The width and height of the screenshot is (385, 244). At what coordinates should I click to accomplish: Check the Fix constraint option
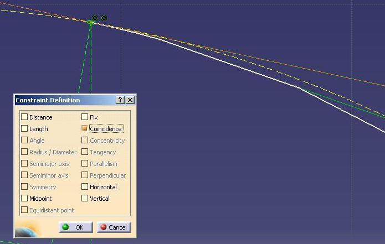(85, 117)
